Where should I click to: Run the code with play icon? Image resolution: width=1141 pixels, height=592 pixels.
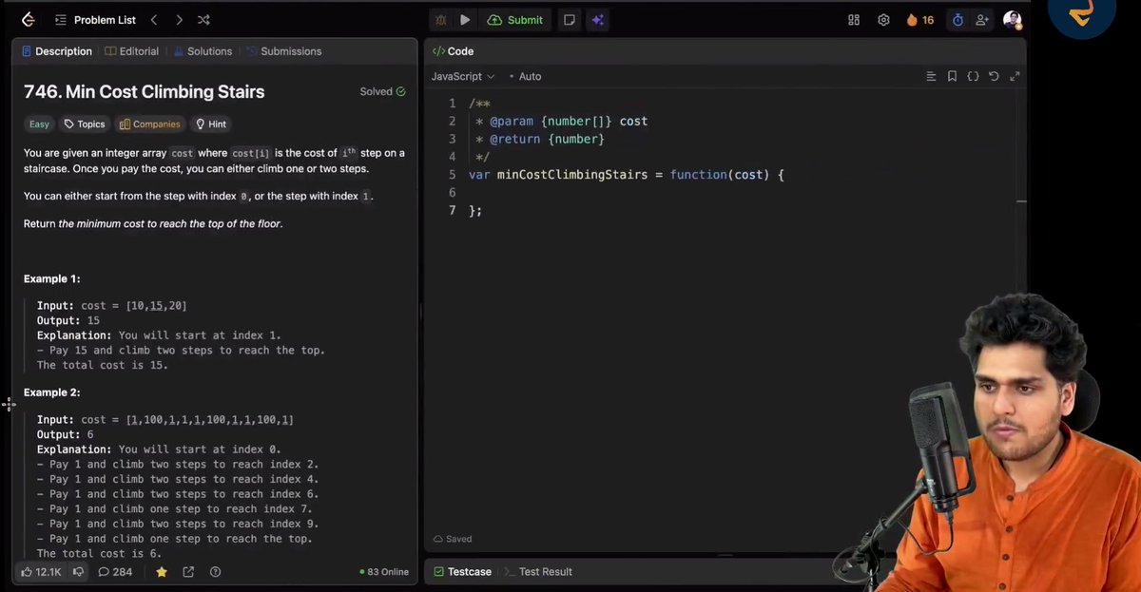tap(465, 20)
